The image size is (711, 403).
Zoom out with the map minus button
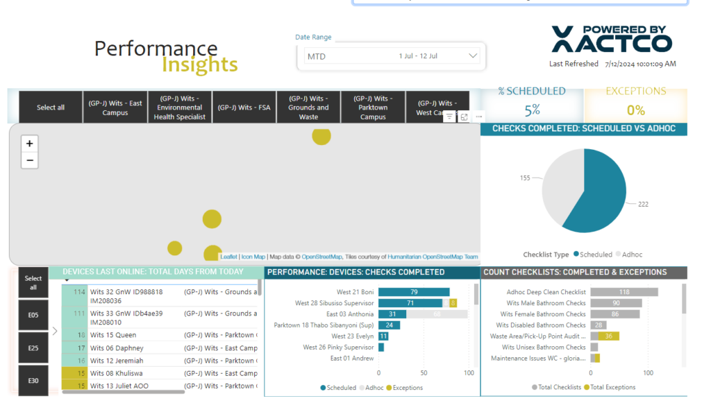click(x=29, y=160)
